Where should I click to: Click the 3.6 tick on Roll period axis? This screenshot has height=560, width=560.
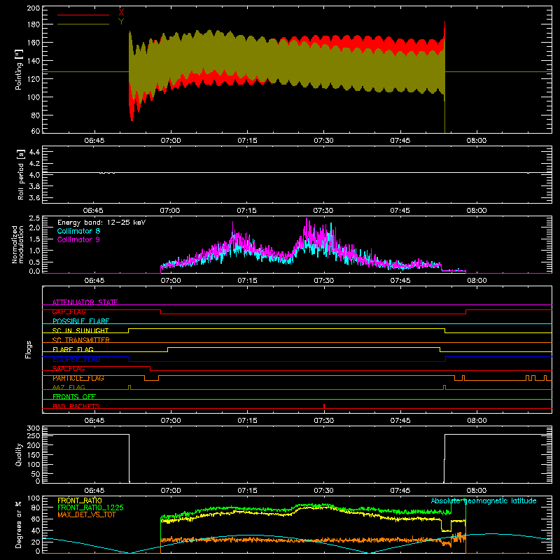[x=34, y=197]
